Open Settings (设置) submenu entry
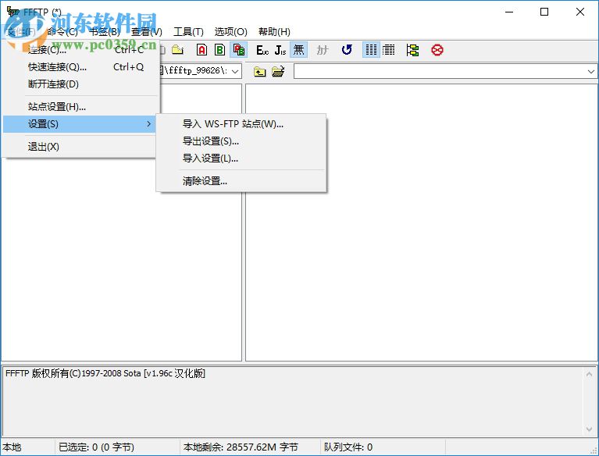 80,124
